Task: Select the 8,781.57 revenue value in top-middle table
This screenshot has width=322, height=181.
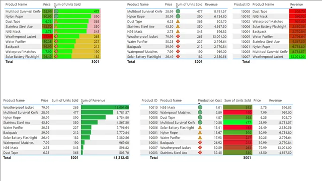Action: click(x=220, y=11)
